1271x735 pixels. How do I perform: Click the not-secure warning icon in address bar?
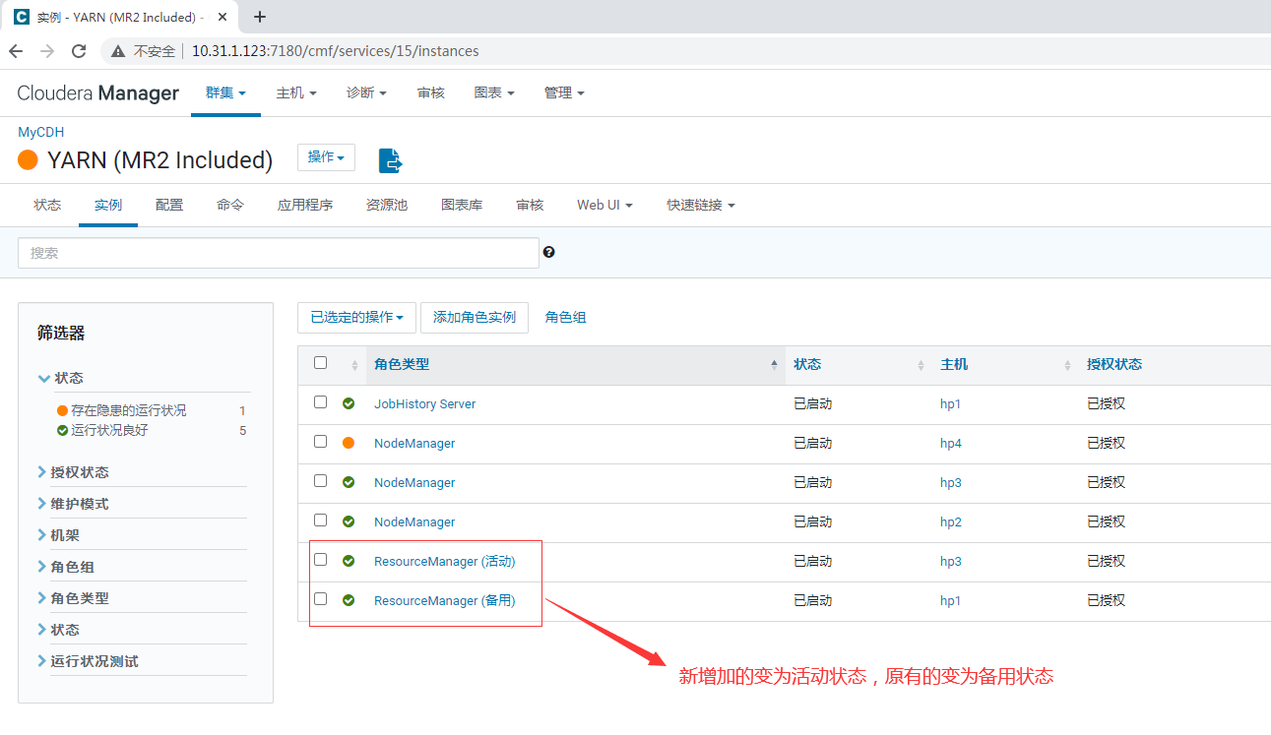pos(118,51)
